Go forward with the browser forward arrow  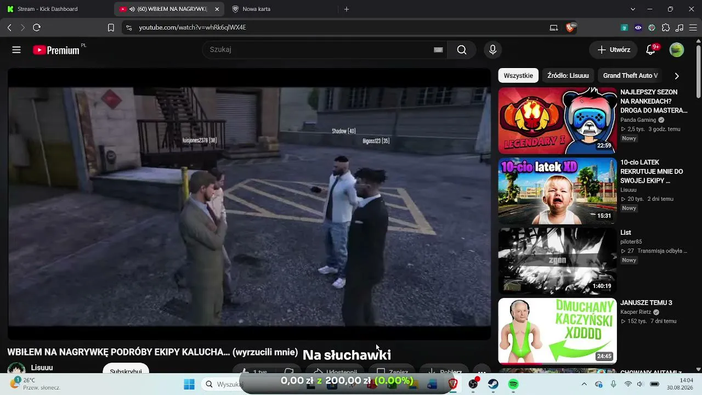point(22,27)
